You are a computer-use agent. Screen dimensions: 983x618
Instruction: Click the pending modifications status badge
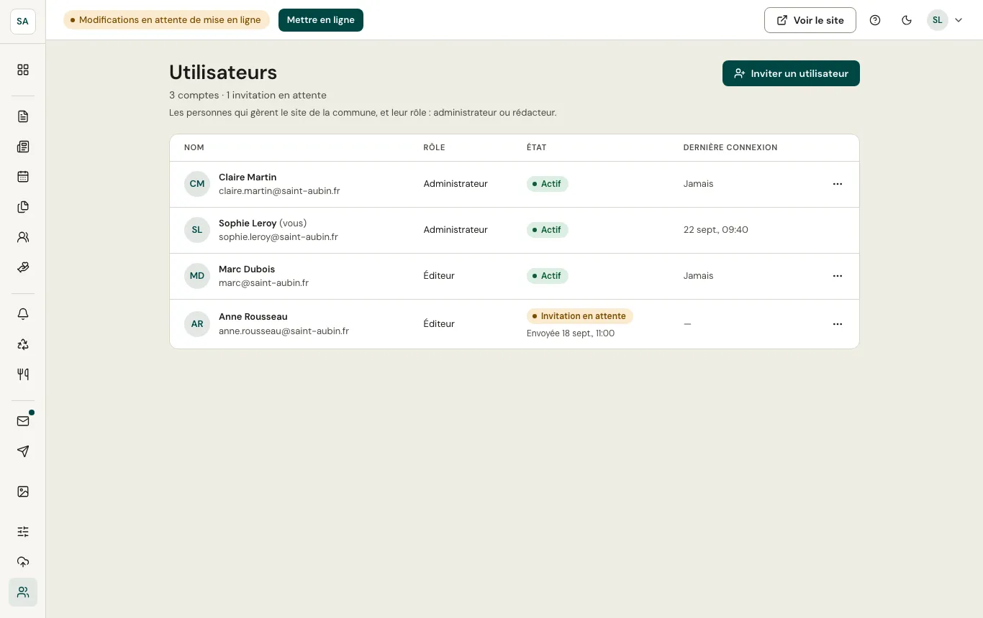(166, 20)
